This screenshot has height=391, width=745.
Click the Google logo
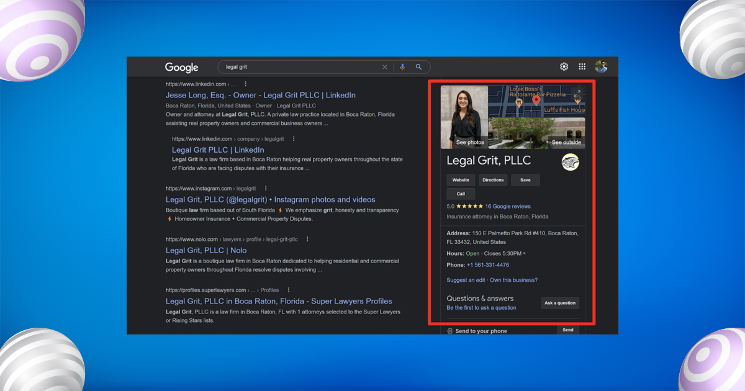181,68
